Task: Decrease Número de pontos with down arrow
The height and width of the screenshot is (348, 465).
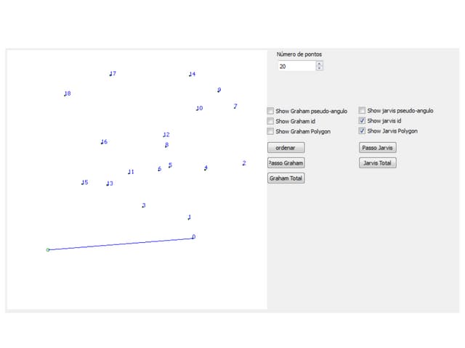Action: point(320,68)
